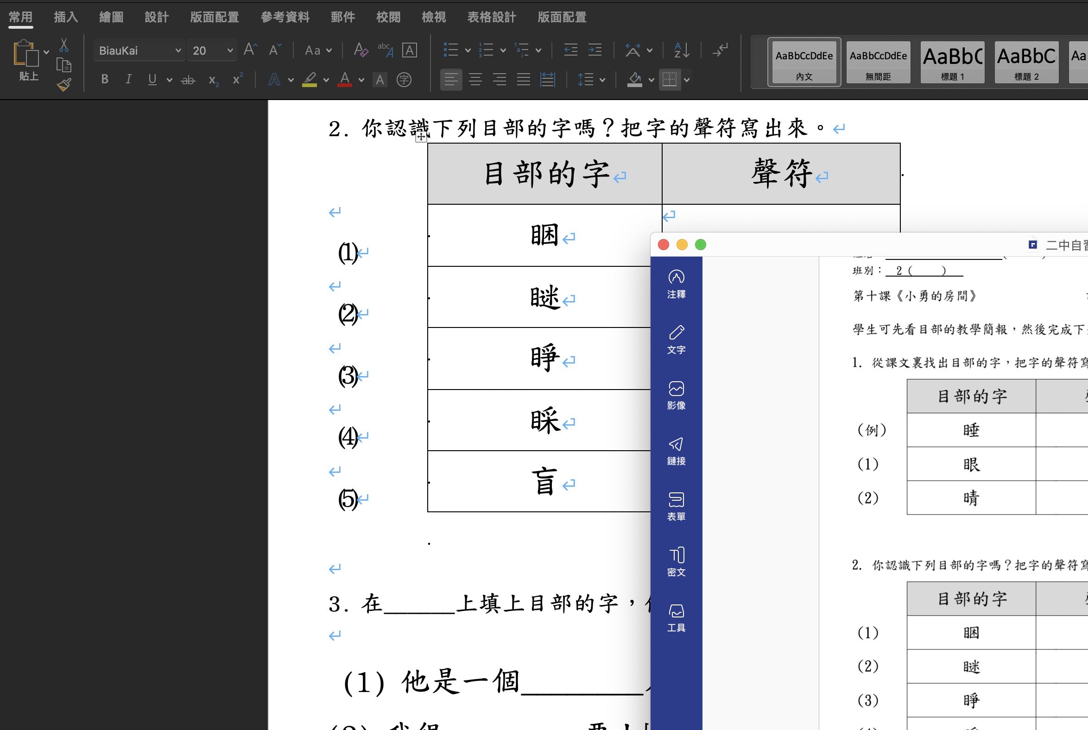
Task: Expand bullet list dropdown arrow
Action: tap(468, 50)
